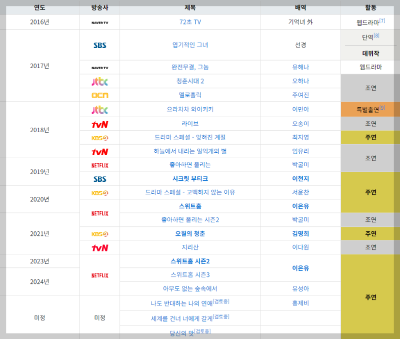Open 좋아하면 울리는 시즌2 link
This screenshot has width=400, height=339.
tap(190, 220)
